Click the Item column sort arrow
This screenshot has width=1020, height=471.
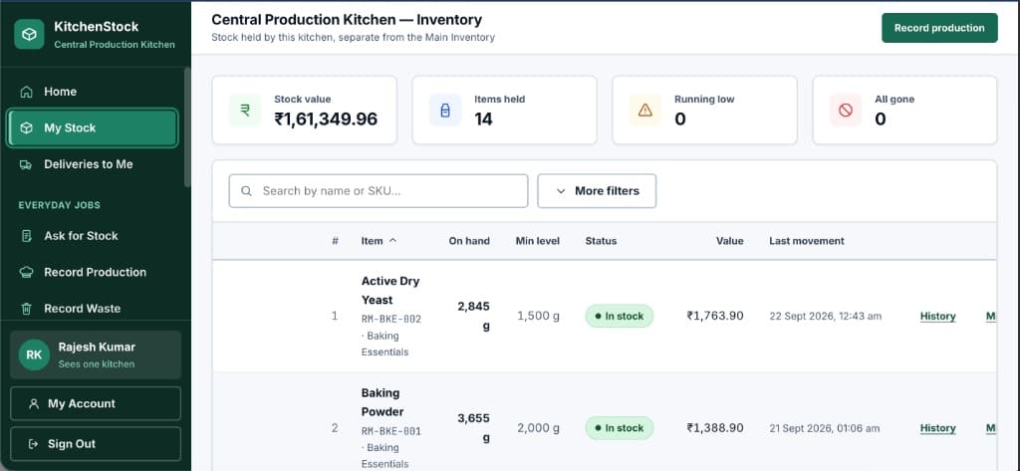tap(392, 241)
